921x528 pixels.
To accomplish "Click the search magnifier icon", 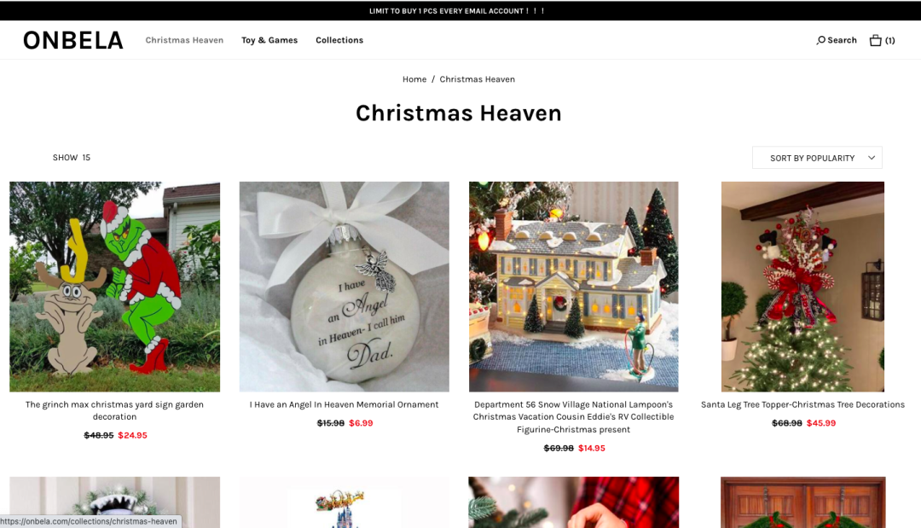I will pos(820,40).
